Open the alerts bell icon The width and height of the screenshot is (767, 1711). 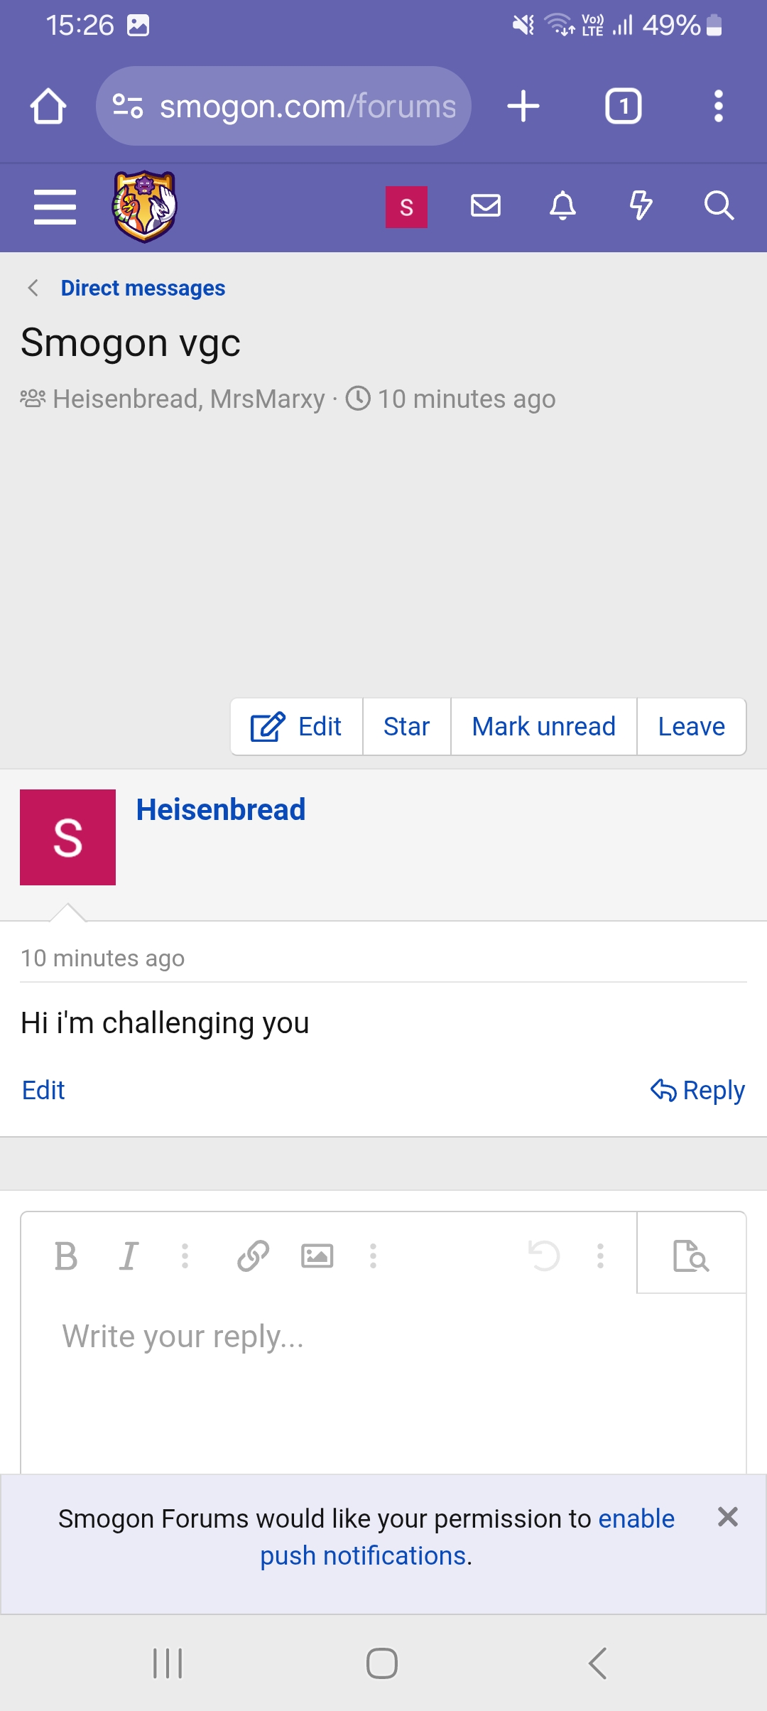(x=563, y=206)
